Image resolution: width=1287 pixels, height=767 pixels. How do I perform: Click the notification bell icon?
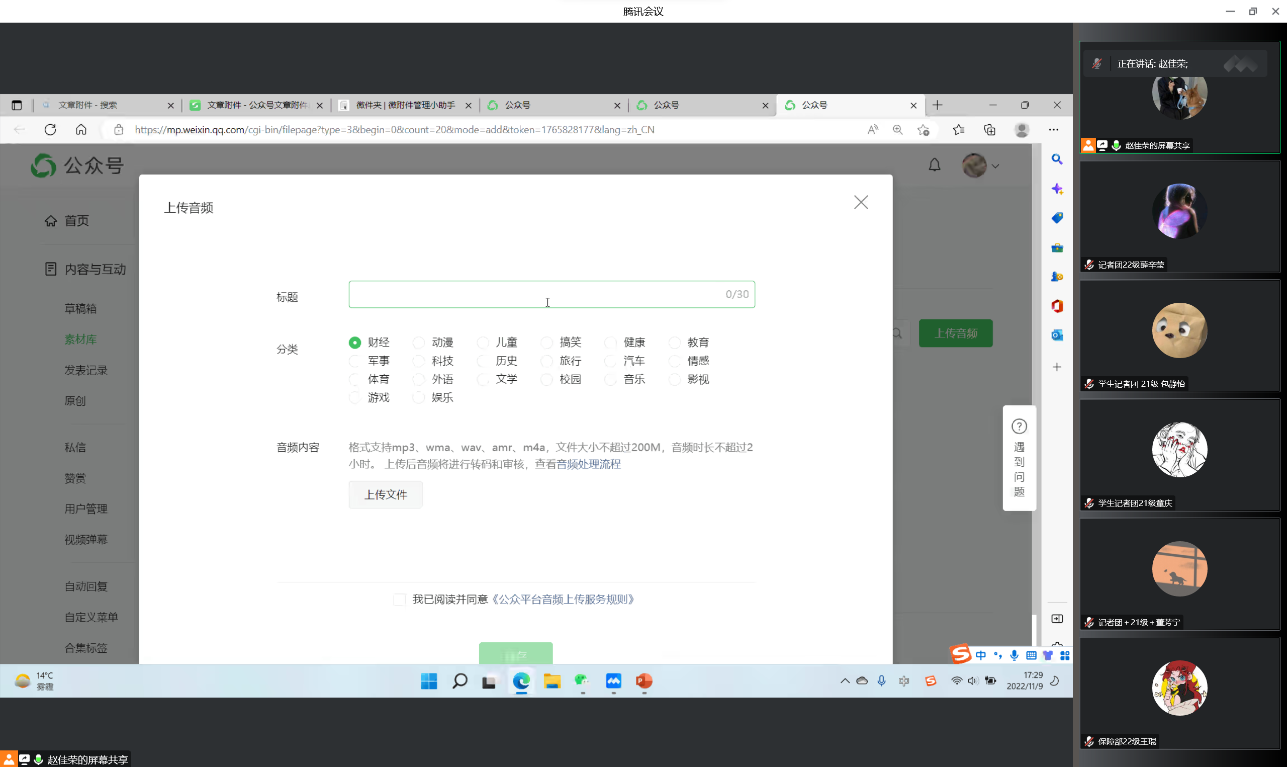934,165
